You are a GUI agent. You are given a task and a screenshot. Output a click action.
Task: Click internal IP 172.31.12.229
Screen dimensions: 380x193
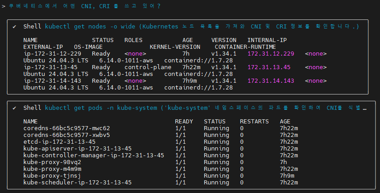tap(271, 54)
